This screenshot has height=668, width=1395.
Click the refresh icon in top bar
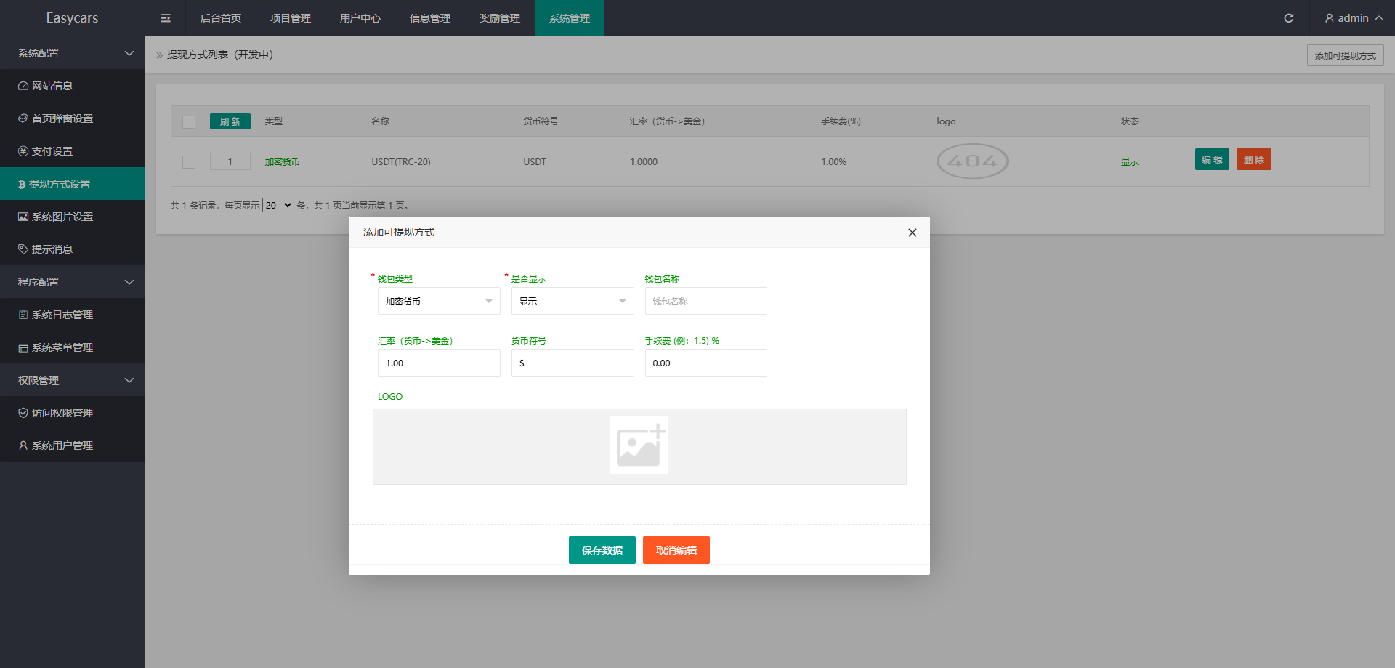tap(1288, 18)
